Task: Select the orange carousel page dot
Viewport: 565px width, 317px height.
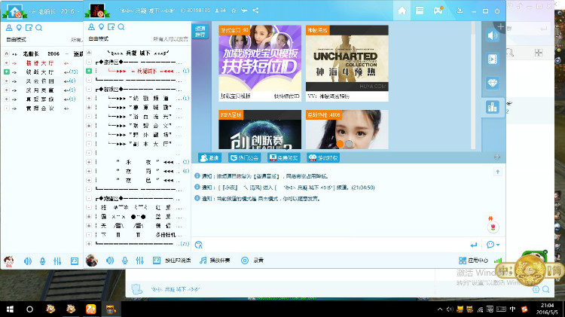Action: [340, 144]
